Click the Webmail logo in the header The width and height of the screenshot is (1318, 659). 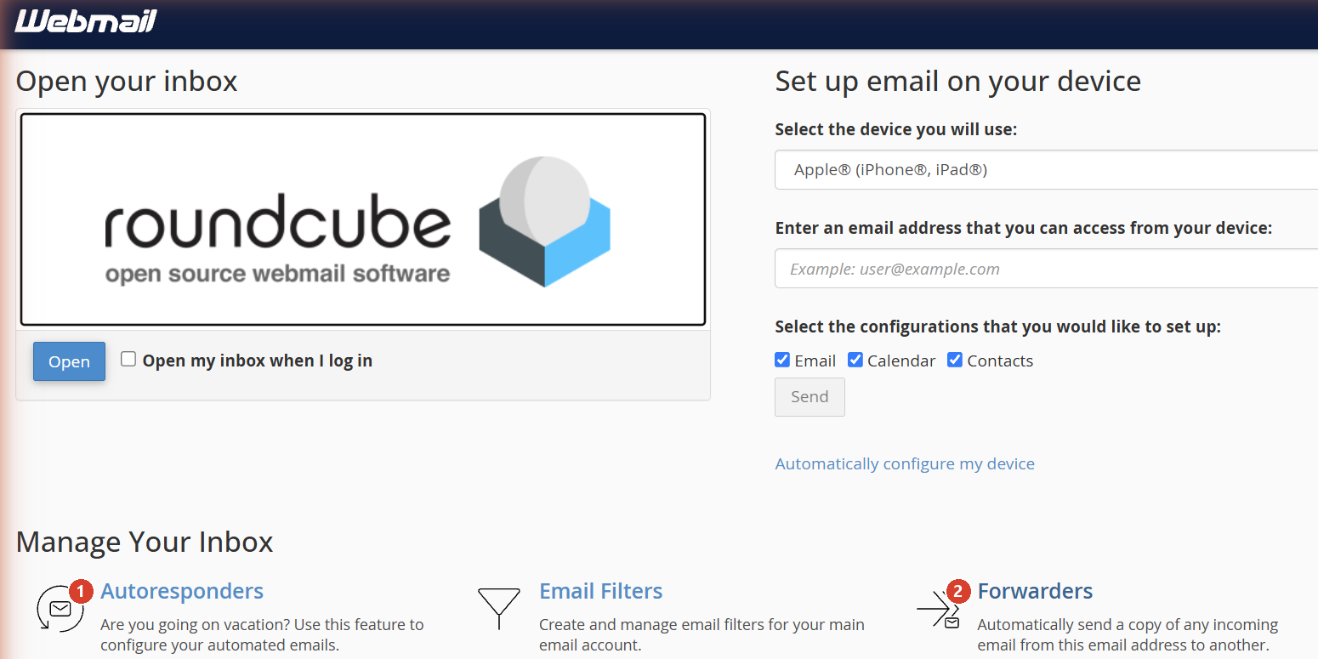coord(86,21)
